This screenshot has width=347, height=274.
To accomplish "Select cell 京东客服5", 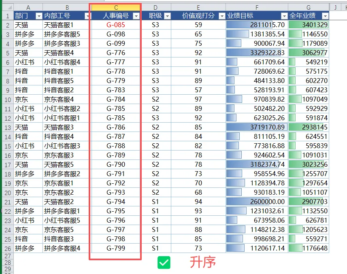I will coord(67,229).
